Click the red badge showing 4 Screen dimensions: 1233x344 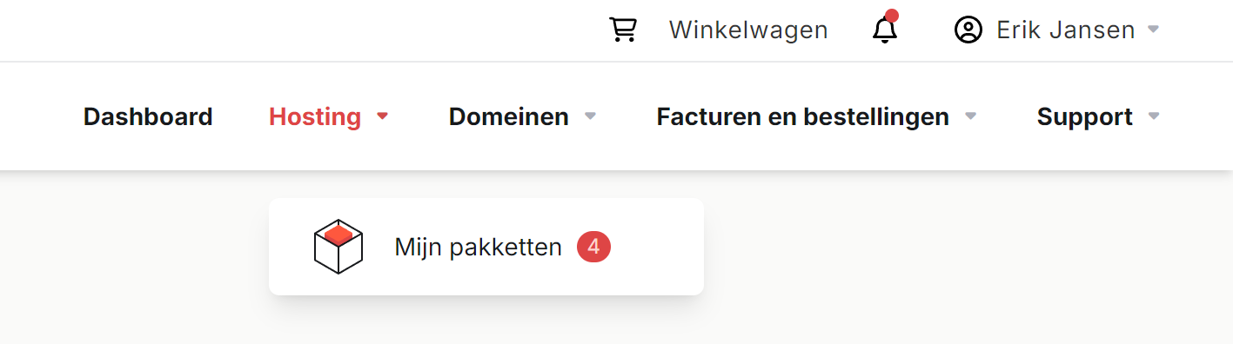593,247
